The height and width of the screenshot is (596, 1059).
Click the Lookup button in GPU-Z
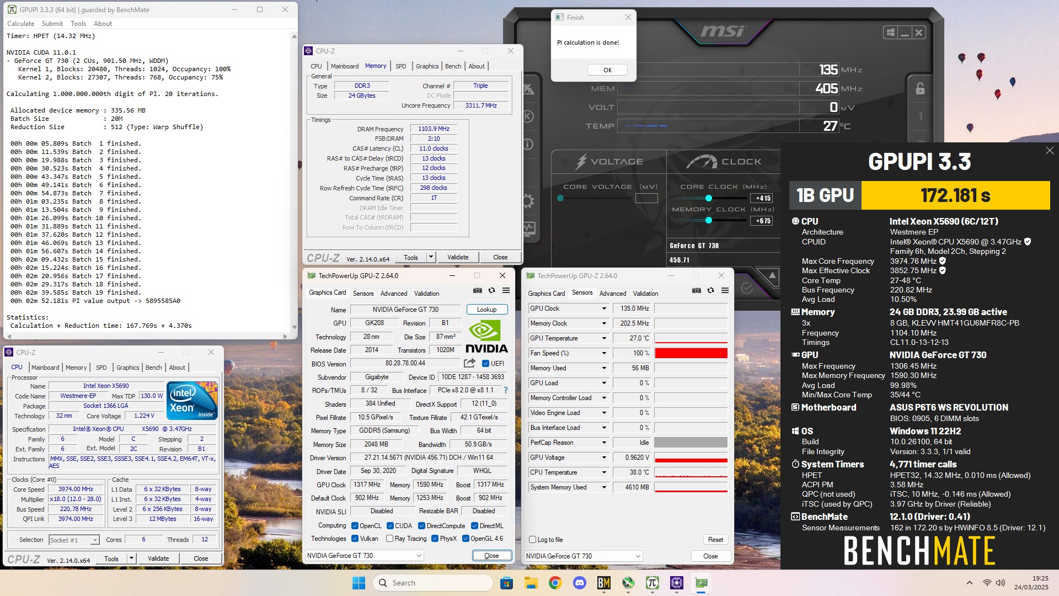[487, 310]
